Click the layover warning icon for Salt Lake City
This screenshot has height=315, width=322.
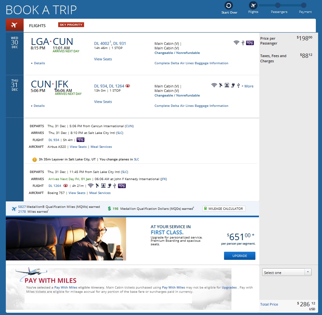coord(35,159)
